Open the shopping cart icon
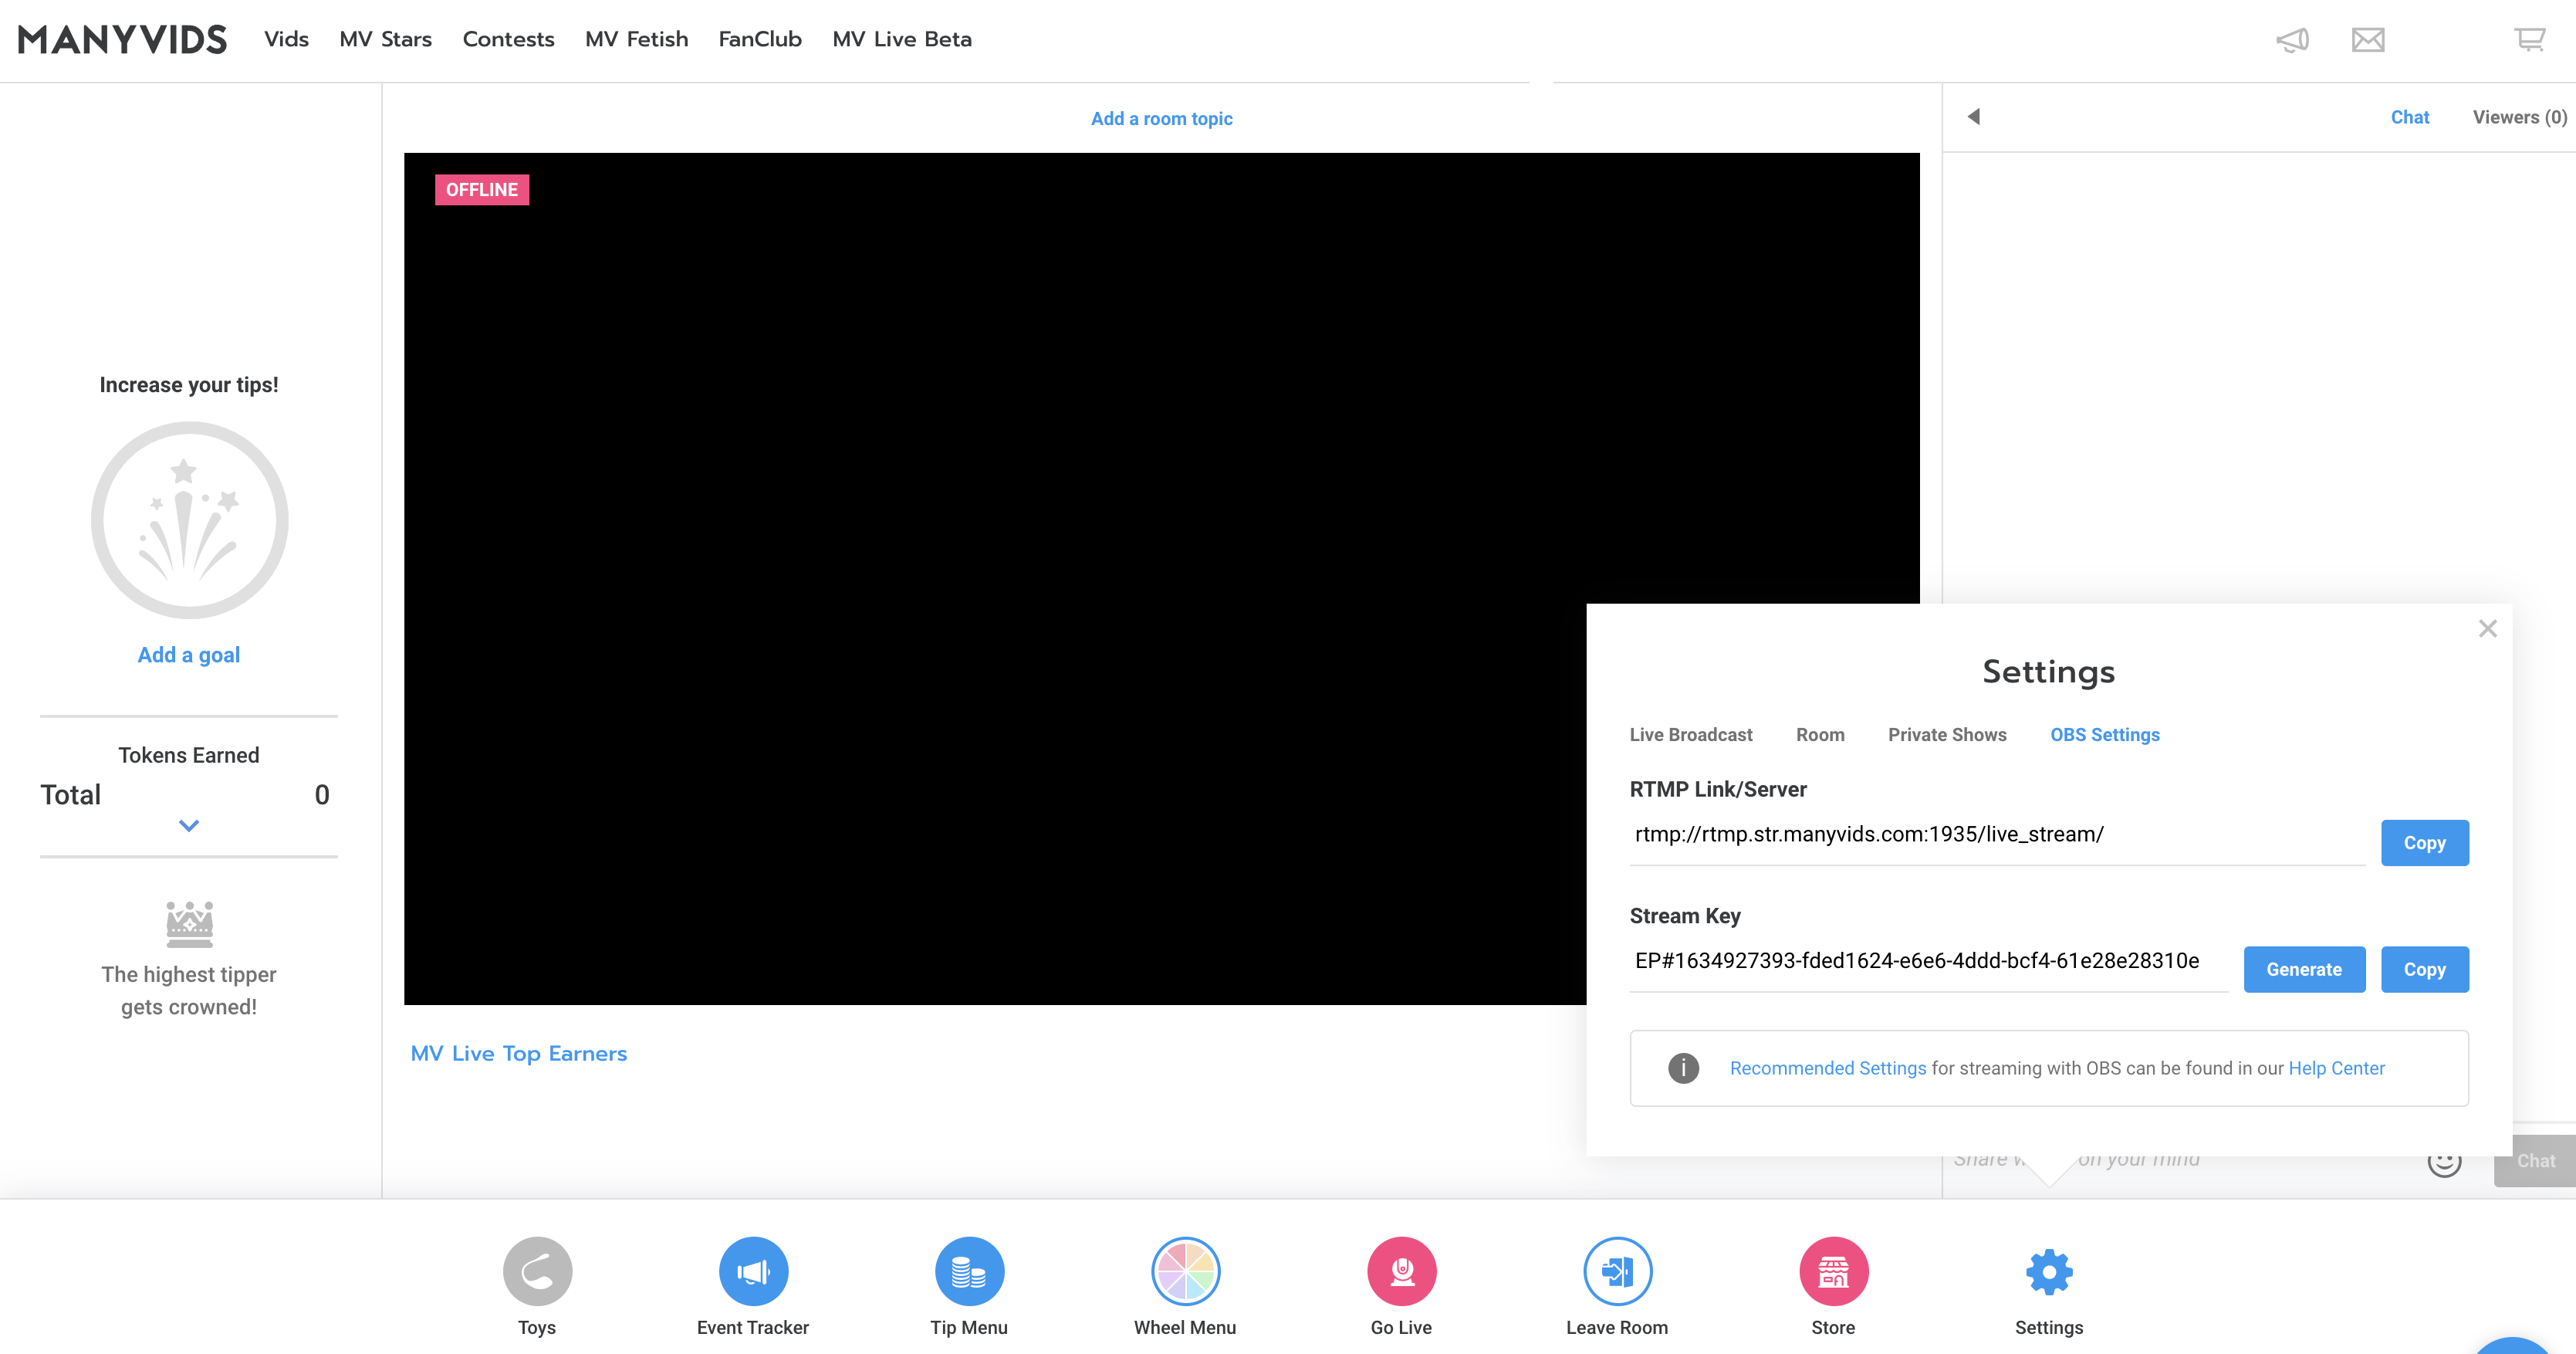This screenshot has height=1354, width=2576. [x=2529, y=40]
